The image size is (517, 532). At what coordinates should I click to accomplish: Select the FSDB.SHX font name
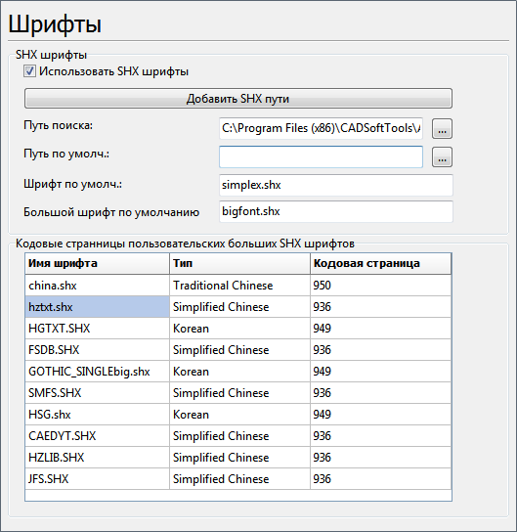click(x=97, y=350)
